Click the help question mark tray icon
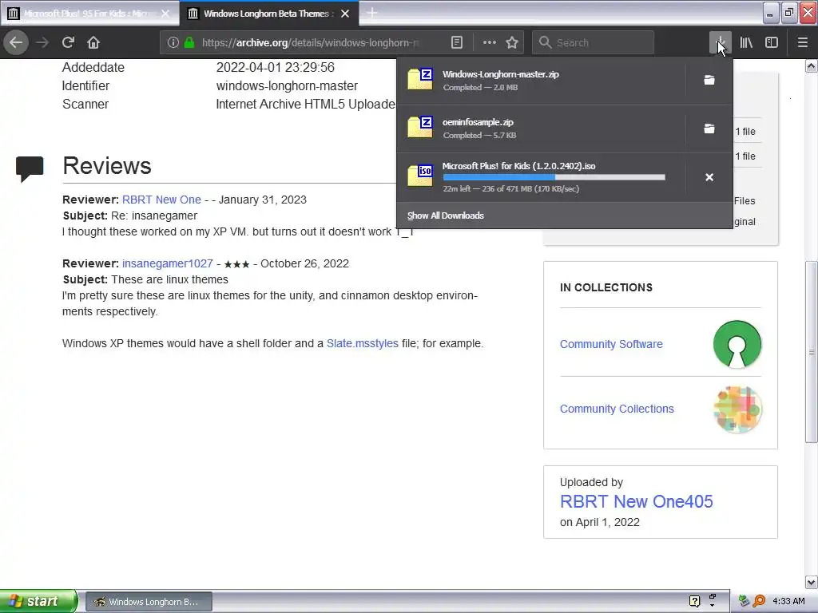Image resolution: width=818 pixels, height=613 pixels. [x=694, y=601]
